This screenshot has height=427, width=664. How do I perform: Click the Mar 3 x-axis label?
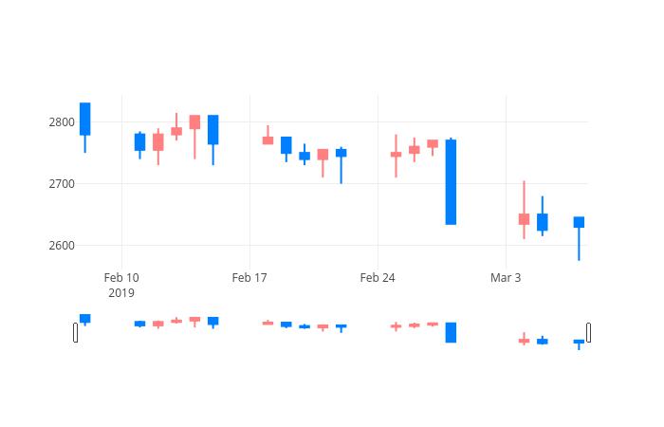click(506, 278)
